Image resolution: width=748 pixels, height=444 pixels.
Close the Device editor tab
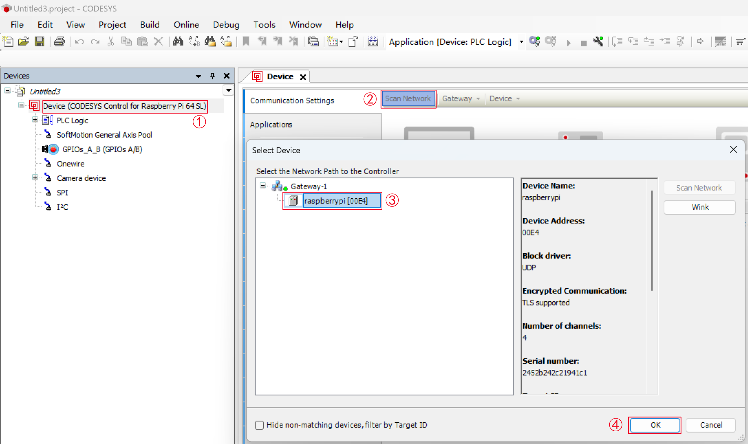tap(303, 77)
